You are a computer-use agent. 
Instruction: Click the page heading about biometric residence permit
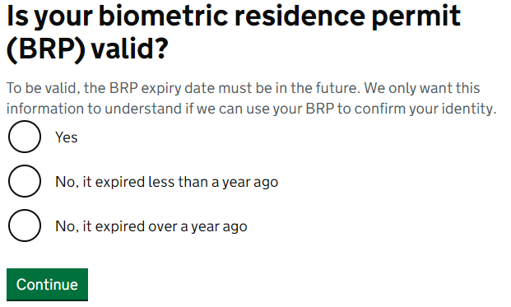click(x=234, y=32)
